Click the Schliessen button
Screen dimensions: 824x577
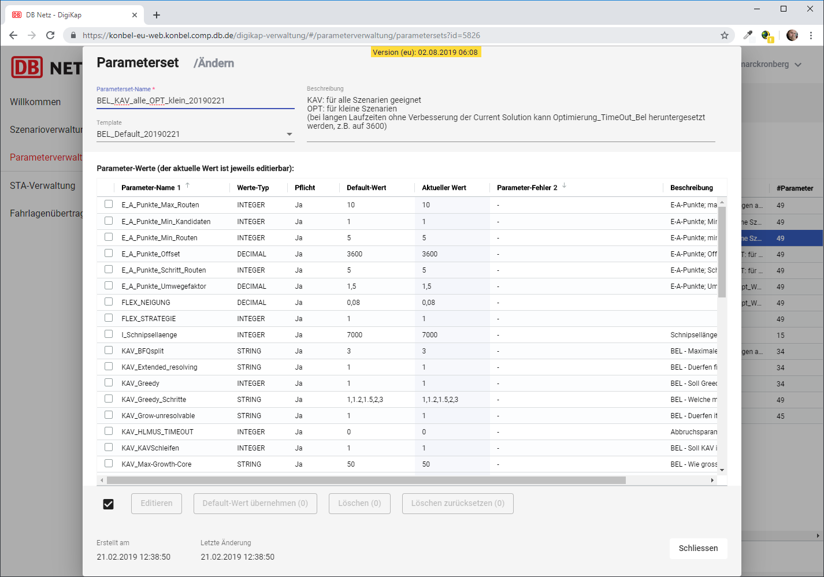coord(698,548)
